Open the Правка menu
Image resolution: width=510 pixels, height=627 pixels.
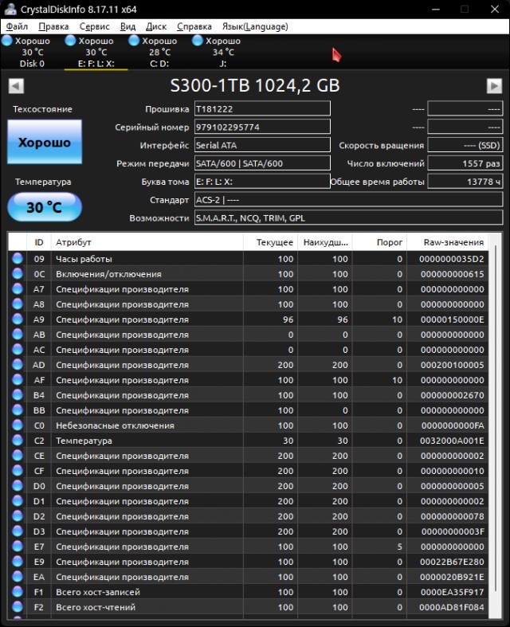pos(53,26)
